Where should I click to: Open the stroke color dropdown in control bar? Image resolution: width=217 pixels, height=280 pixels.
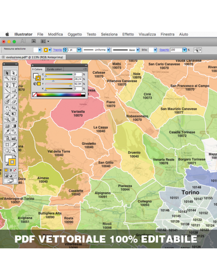50,50
